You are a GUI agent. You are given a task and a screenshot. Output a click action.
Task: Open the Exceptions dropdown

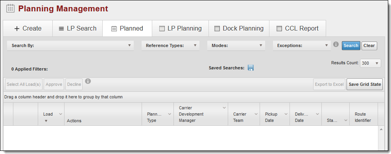(302, 46)
